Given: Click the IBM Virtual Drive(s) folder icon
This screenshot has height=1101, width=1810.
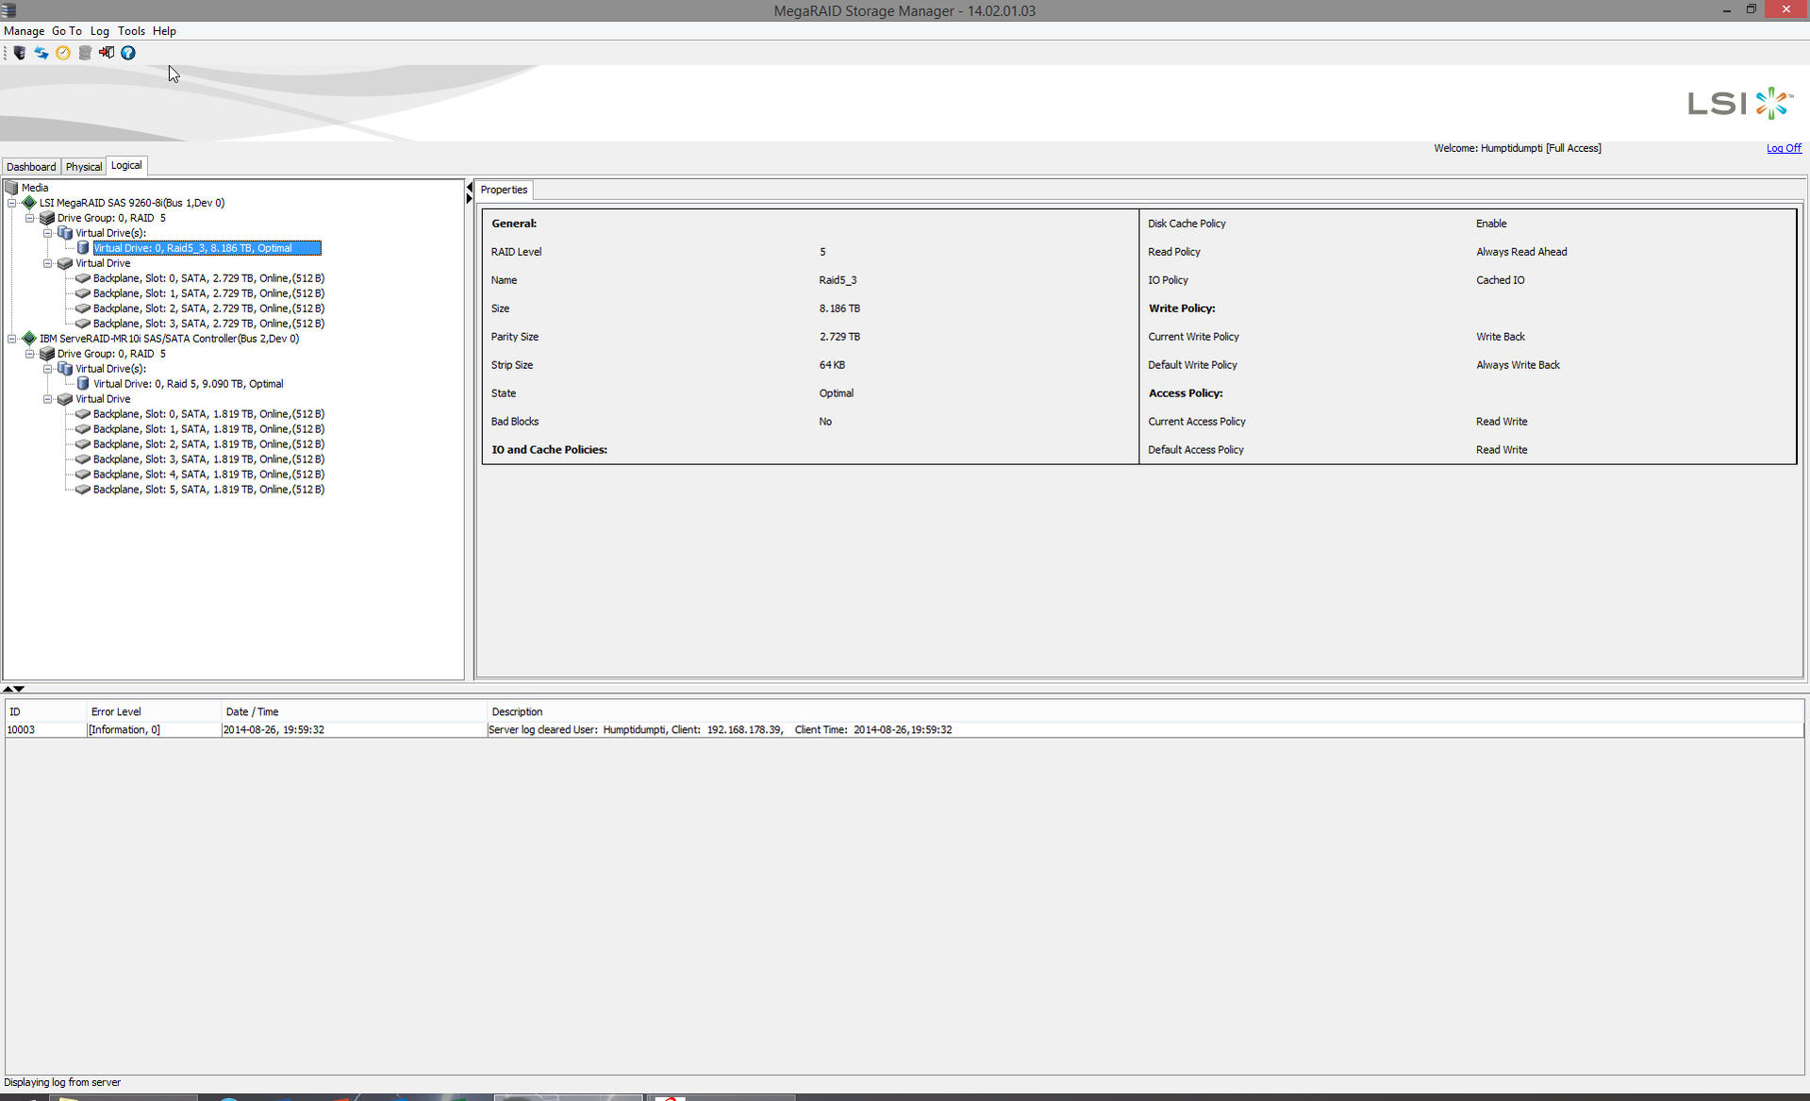Looking at the screenshot, I should coord(65,369).
